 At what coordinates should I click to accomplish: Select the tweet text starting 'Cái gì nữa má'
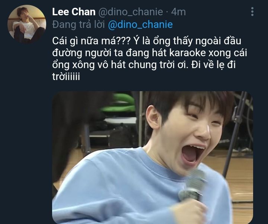150,59
